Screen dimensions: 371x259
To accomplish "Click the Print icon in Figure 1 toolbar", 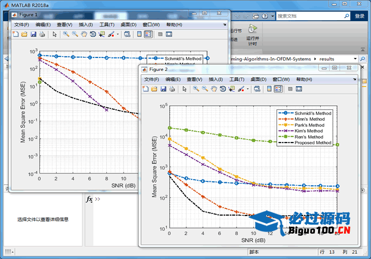I will click(42, 34).
